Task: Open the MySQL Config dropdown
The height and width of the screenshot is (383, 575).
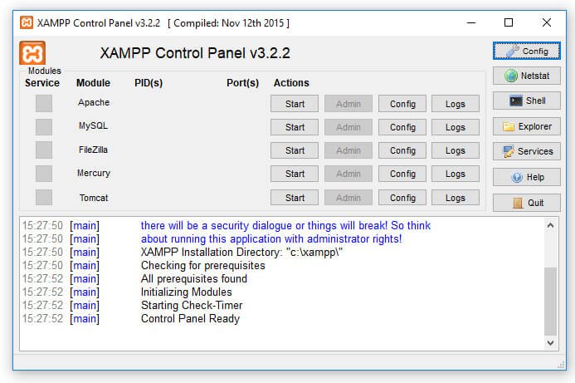Action: (402, 127)
